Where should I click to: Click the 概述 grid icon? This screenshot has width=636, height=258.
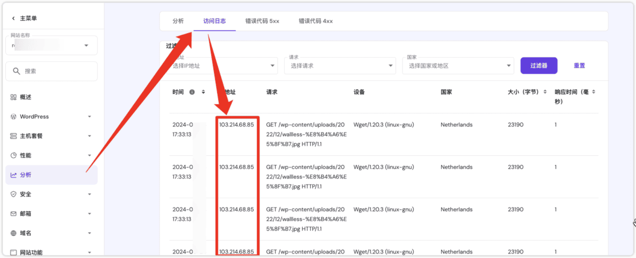tap(14, 97)
